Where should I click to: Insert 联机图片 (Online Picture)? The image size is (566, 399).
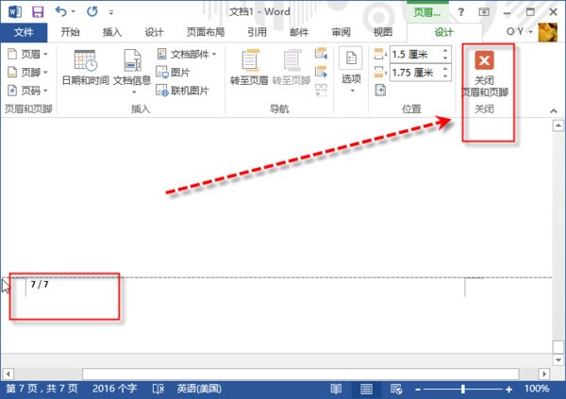(x=187, y=90)
